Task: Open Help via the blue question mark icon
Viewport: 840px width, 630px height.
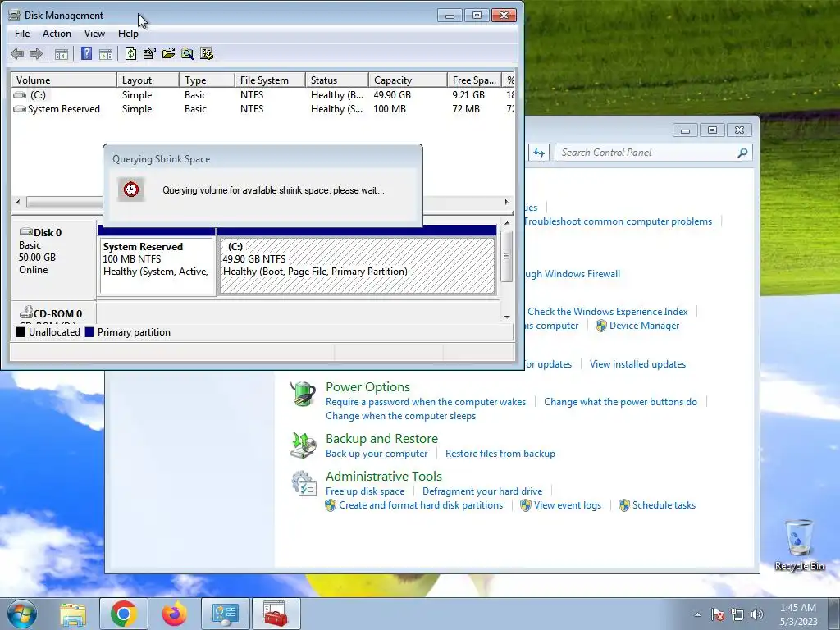Action: pyautogui.click(x=86, y=53)
